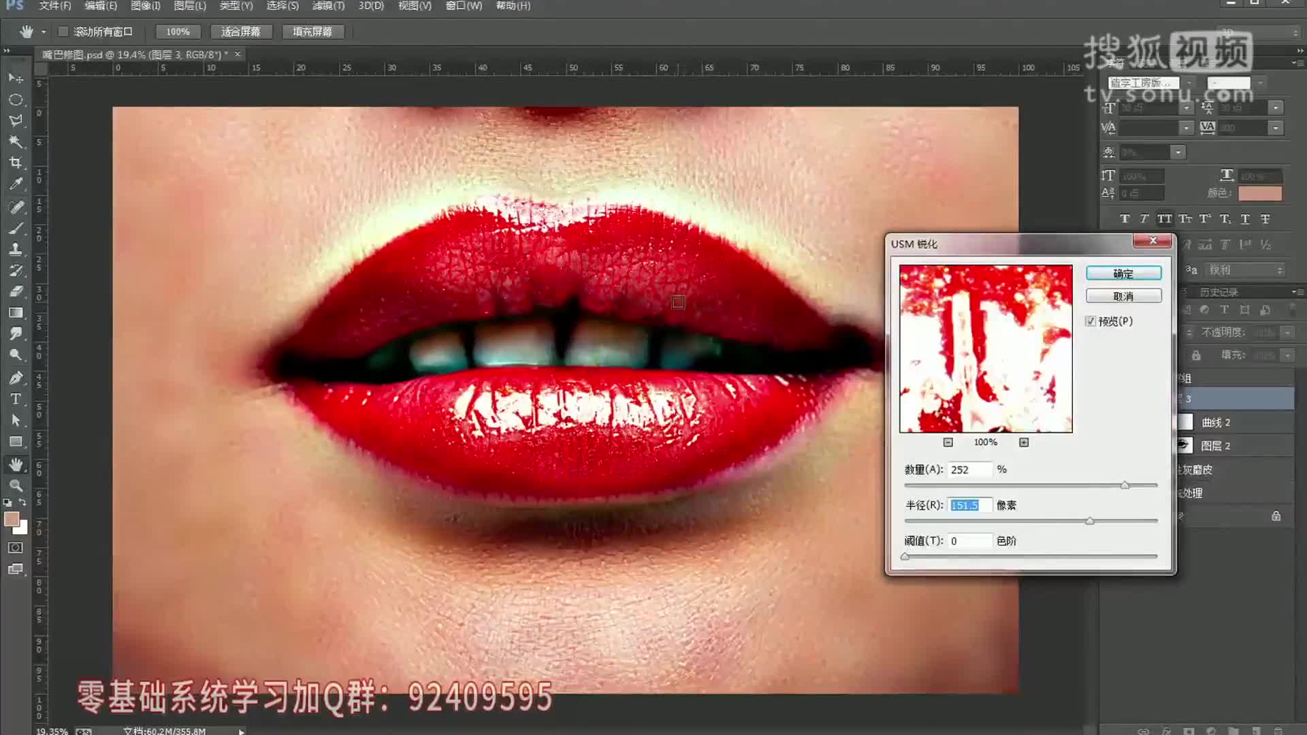
Task: Select the Healing Brush tool
Action: click(16, 207)
